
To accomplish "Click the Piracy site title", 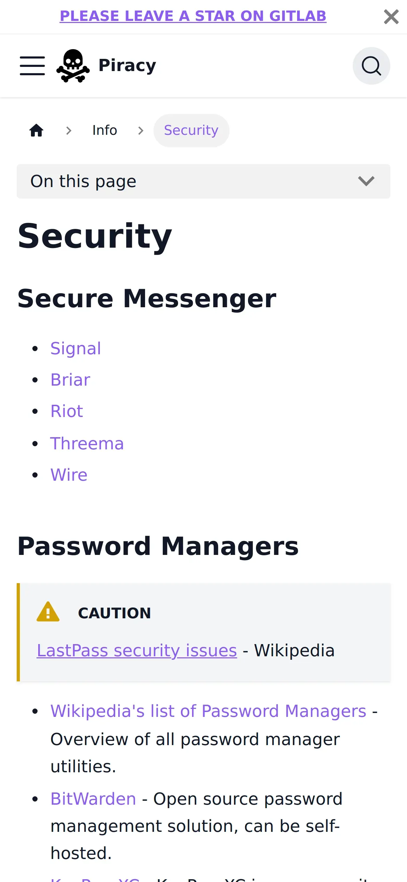I will tap(127, 65).
